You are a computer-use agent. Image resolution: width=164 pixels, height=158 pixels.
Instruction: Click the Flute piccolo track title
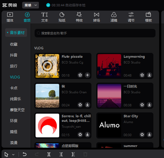click(72, 57)
